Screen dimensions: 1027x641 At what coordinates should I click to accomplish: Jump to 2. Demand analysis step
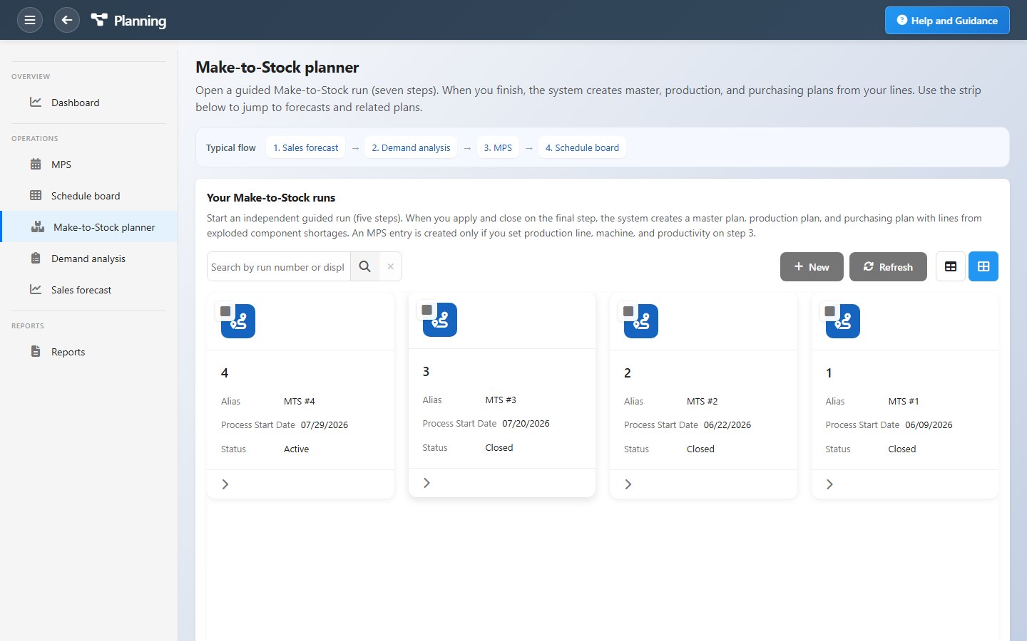pyautogui.click(x=411, y=147)
